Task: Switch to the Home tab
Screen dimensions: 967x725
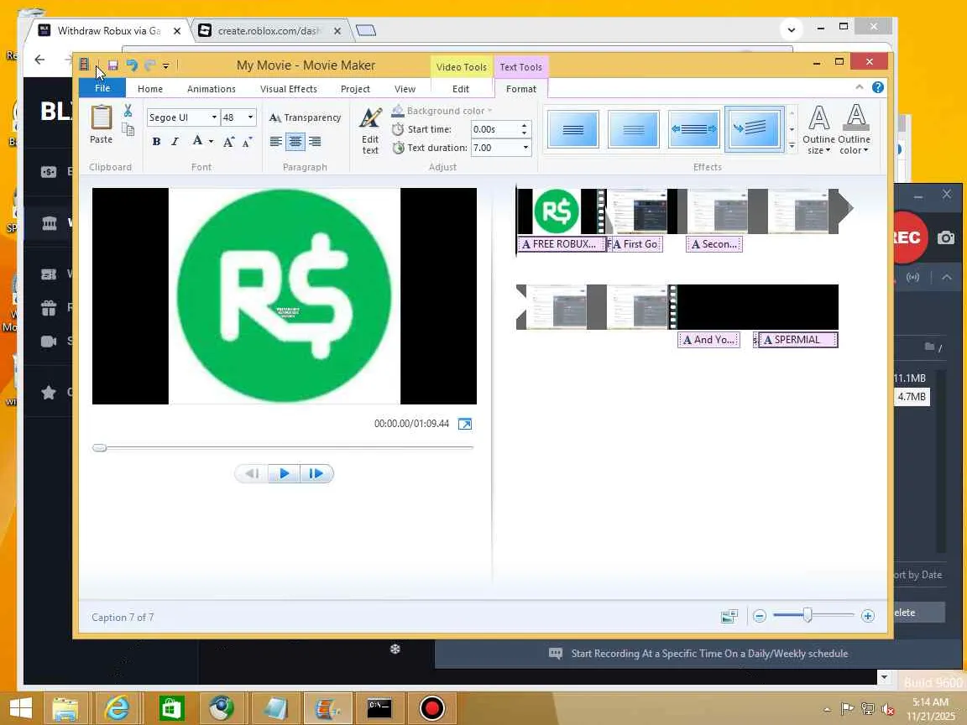Action: tap(150, 89)
